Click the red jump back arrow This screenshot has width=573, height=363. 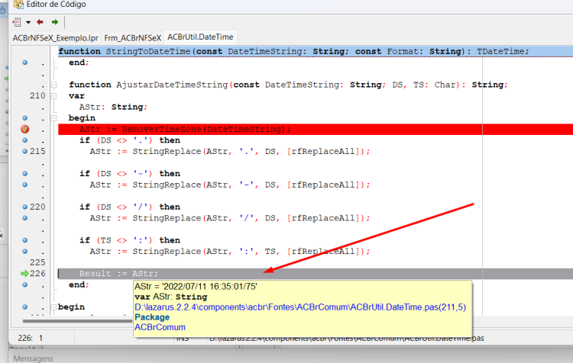[40, 22]
